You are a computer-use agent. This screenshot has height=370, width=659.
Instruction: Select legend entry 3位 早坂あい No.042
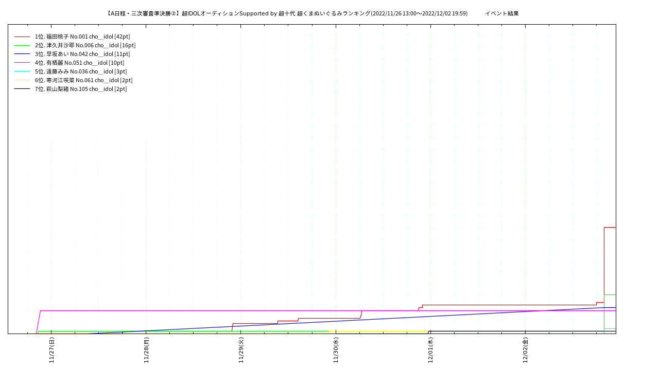(x=82, y=54)
